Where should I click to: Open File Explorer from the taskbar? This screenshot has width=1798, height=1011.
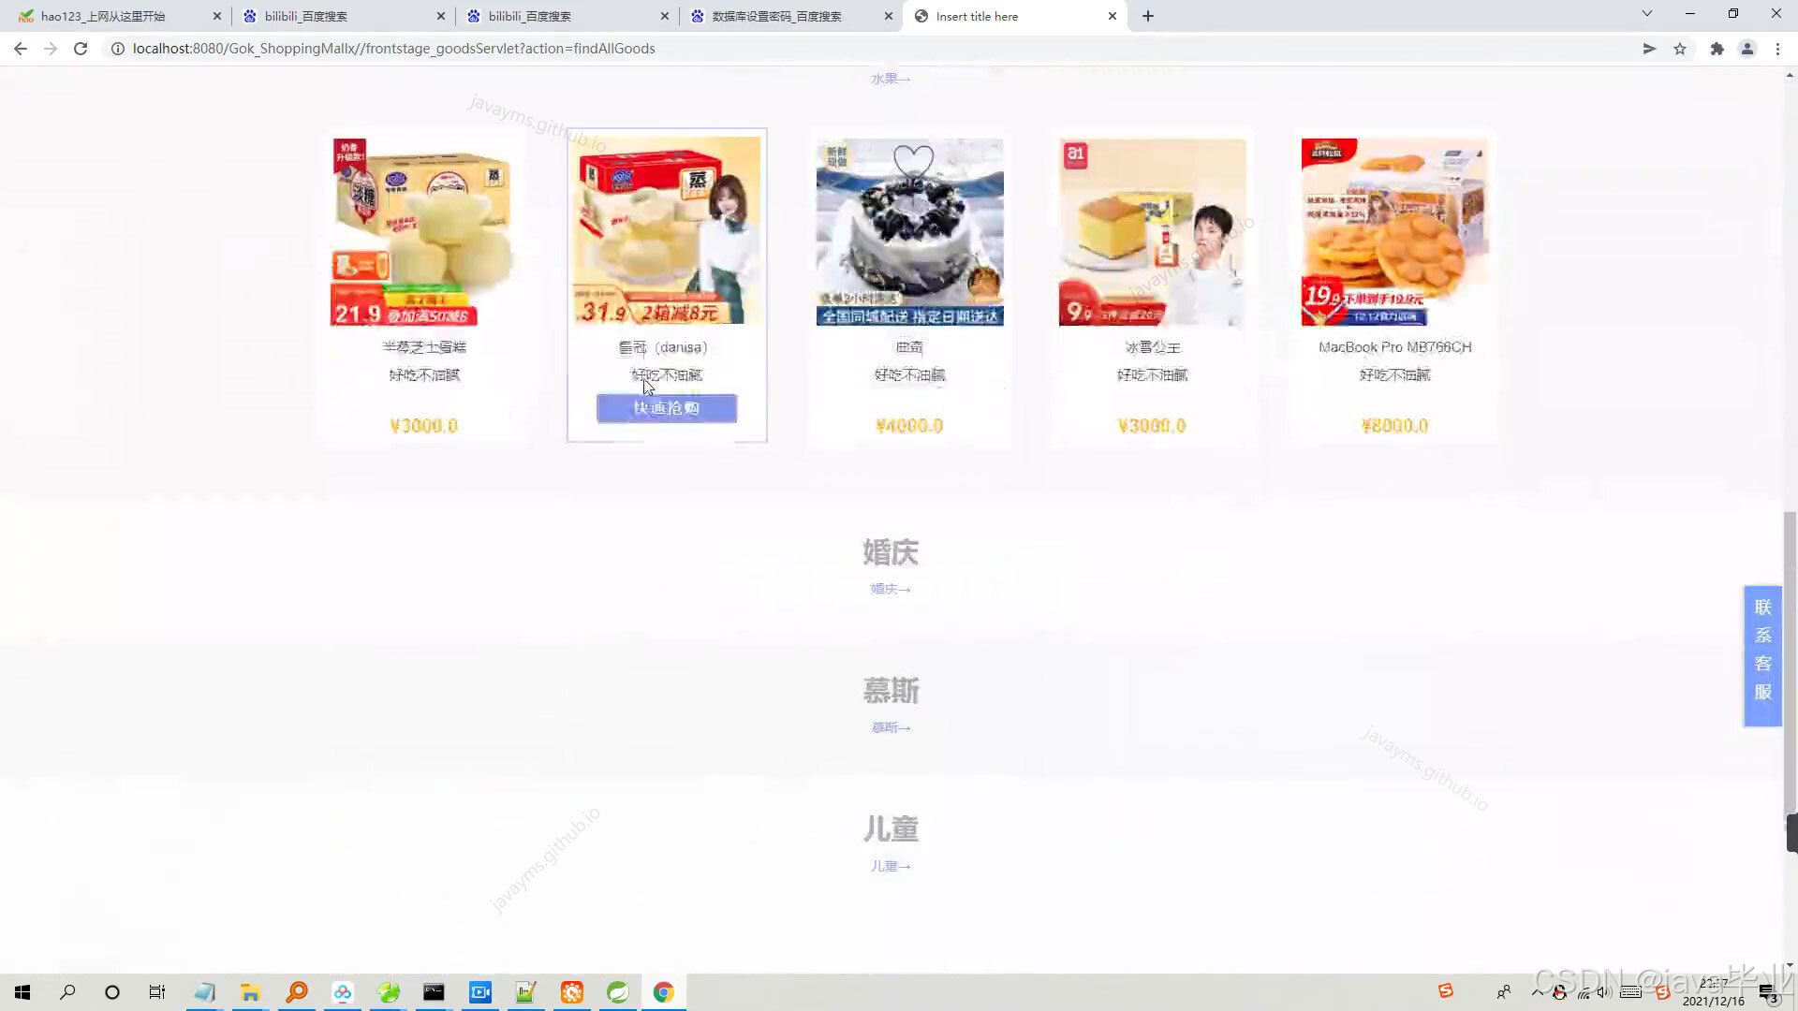click(250, 992)
